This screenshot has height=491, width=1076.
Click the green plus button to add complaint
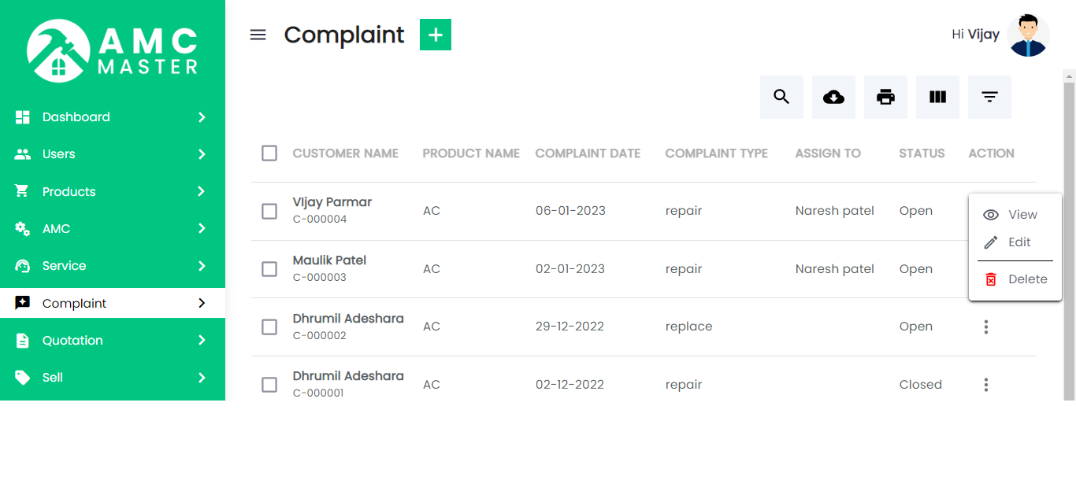[x=435, y=34]
